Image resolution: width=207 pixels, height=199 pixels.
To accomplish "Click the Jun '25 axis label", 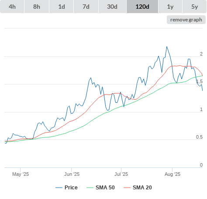I will tap(72, 174).
